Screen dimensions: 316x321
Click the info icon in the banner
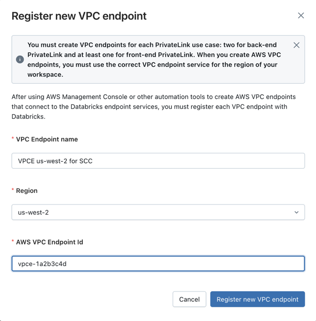20,59
